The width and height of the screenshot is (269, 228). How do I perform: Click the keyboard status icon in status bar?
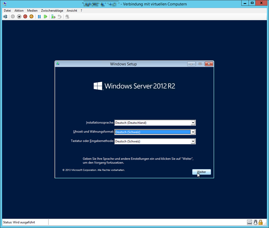250,222
